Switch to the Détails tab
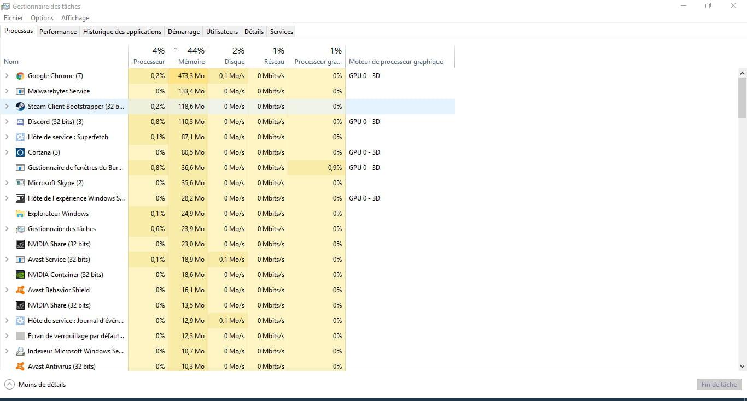The image size is (747, 401). point(254,32)
